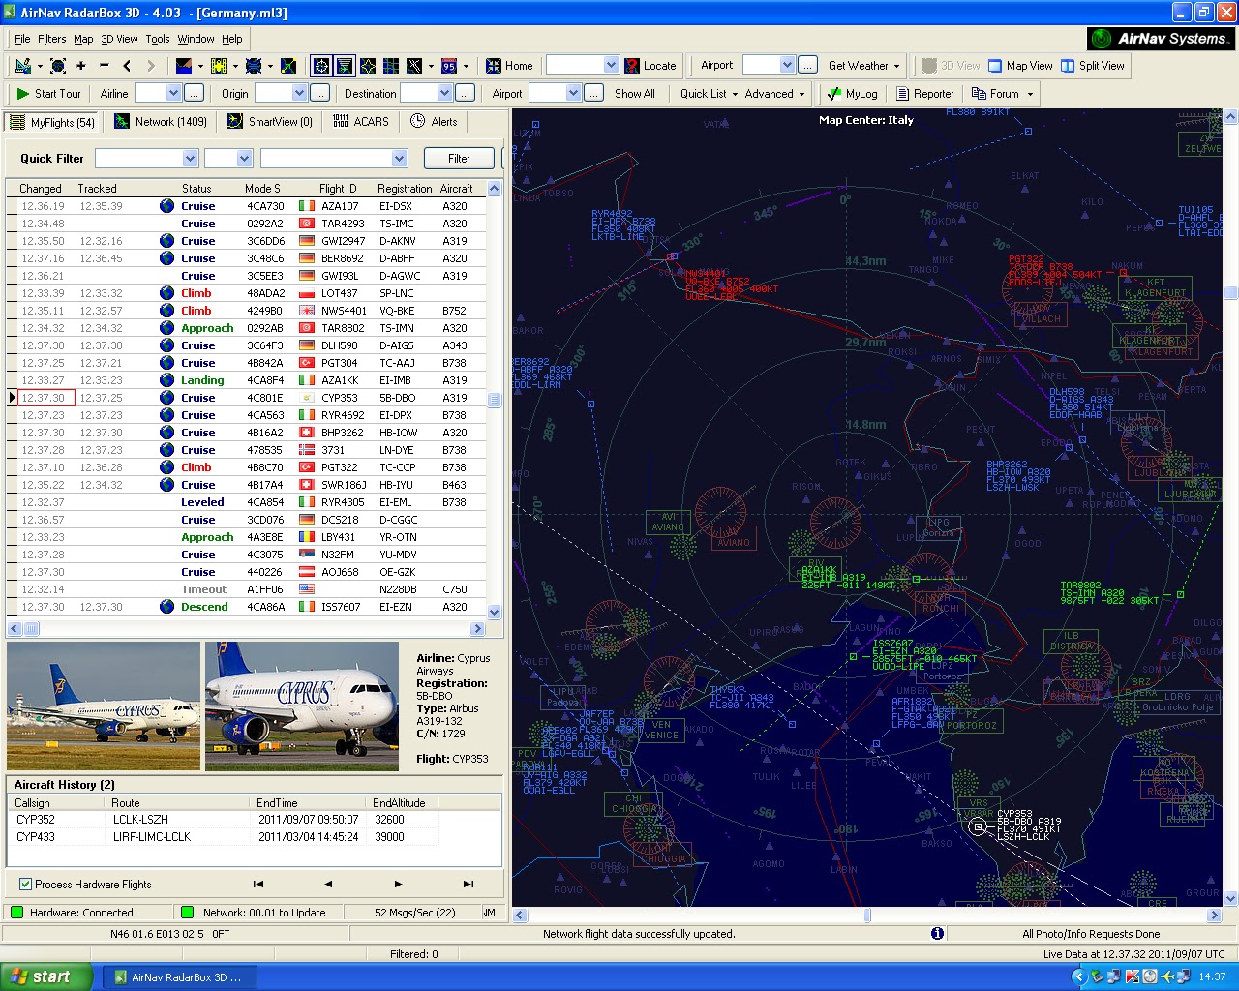The height and width of the screenshot is (991, 1239).
Task: Click the green route lines icon
Action: [x=288, y=66]
